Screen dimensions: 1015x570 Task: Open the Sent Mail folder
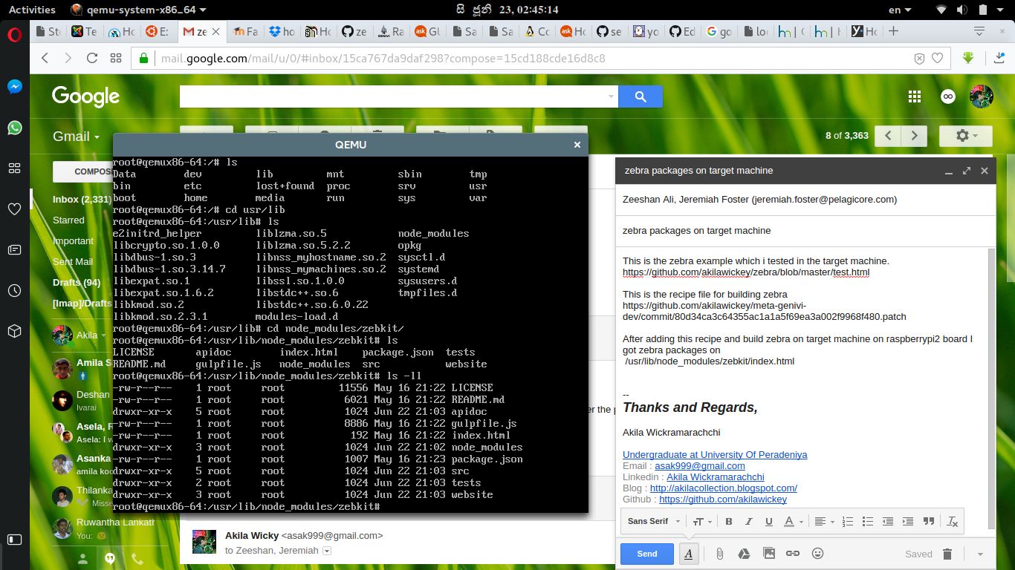coord(73,262)
